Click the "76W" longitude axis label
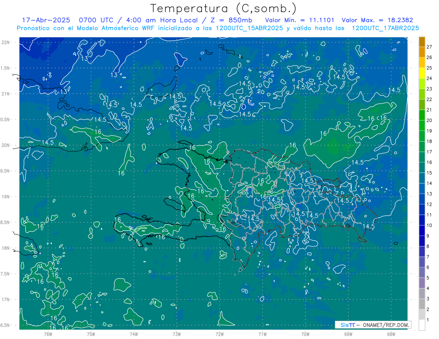The height and width of the screenshot is (339, 439). [48, 334]
